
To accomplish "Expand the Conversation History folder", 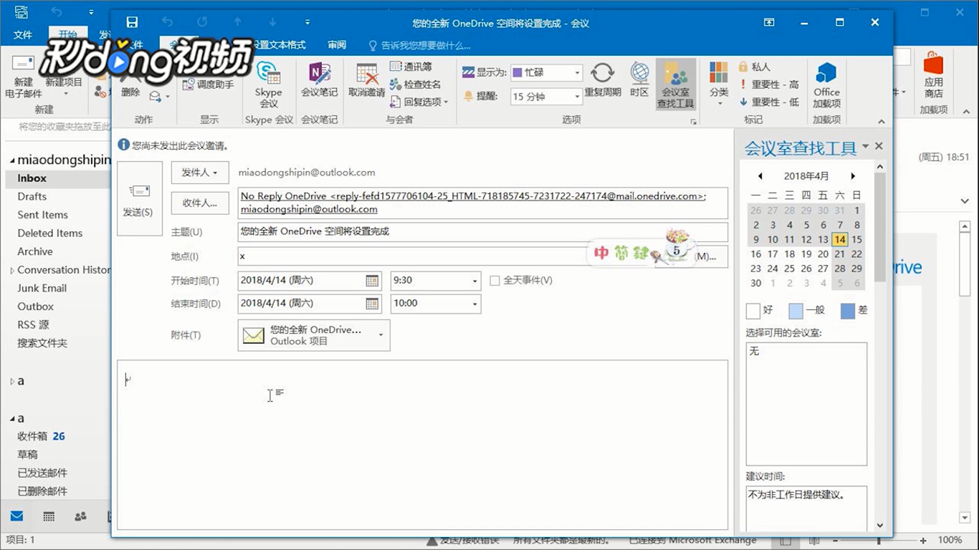I will click(x=12, y=271).
